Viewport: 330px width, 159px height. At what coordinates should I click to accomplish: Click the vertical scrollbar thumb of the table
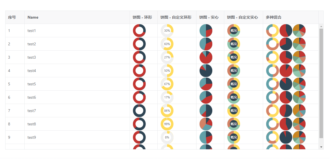[321, 83]
